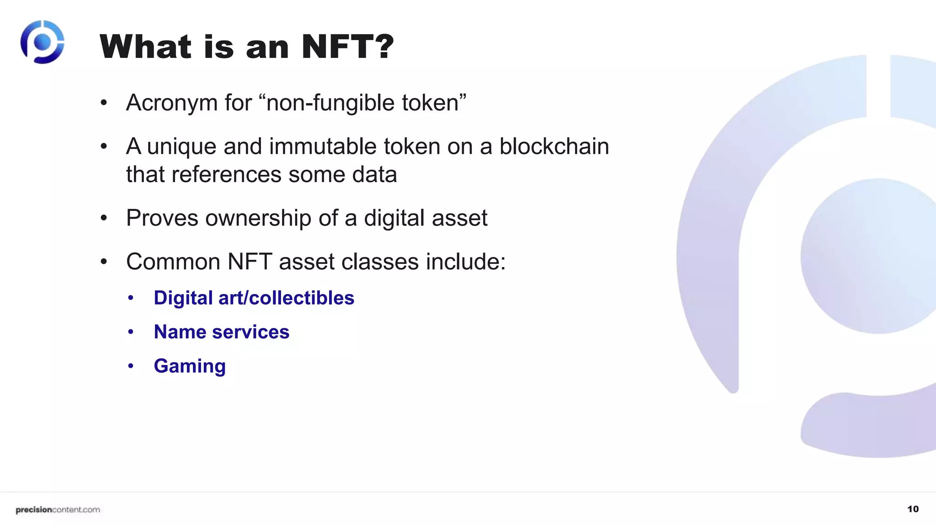Click the inner circle of the watermark logo
The height and width of the screenshot is (526, 936).
point(868,256)
